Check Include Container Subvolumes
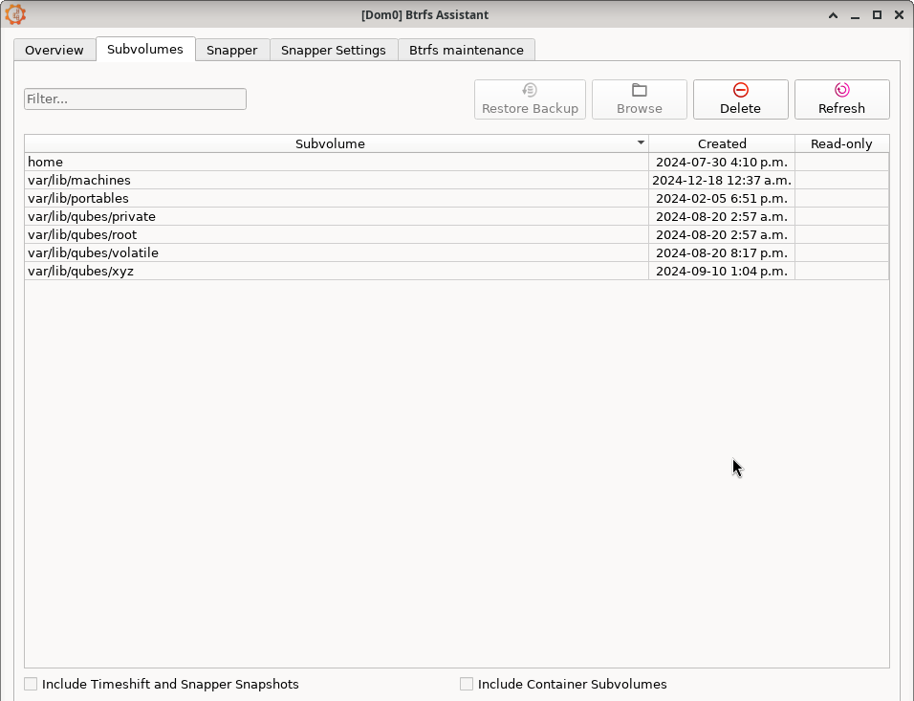Image resolution: width=914 pixels, height=701 pixels. [x=467, y=684]
